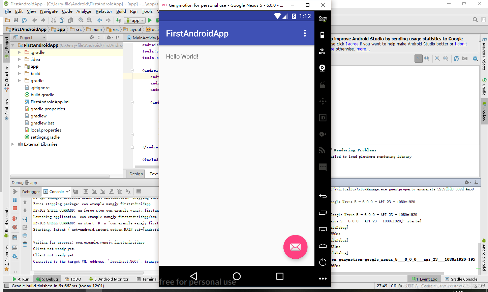Screen dimensions: 488x292
Task: Click the pink mail floating action button
Action: 295,247
